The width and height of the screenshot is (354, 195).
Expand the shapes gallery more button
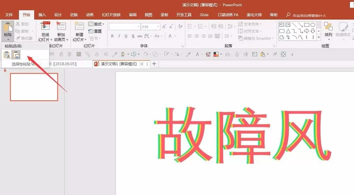pyautogui.click(x=319, y=37)
